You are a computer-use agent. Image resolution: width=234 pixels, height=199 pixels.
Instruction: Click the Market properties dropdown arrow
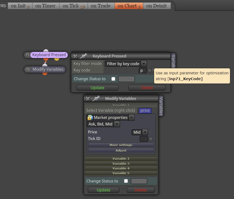[131, 118]
